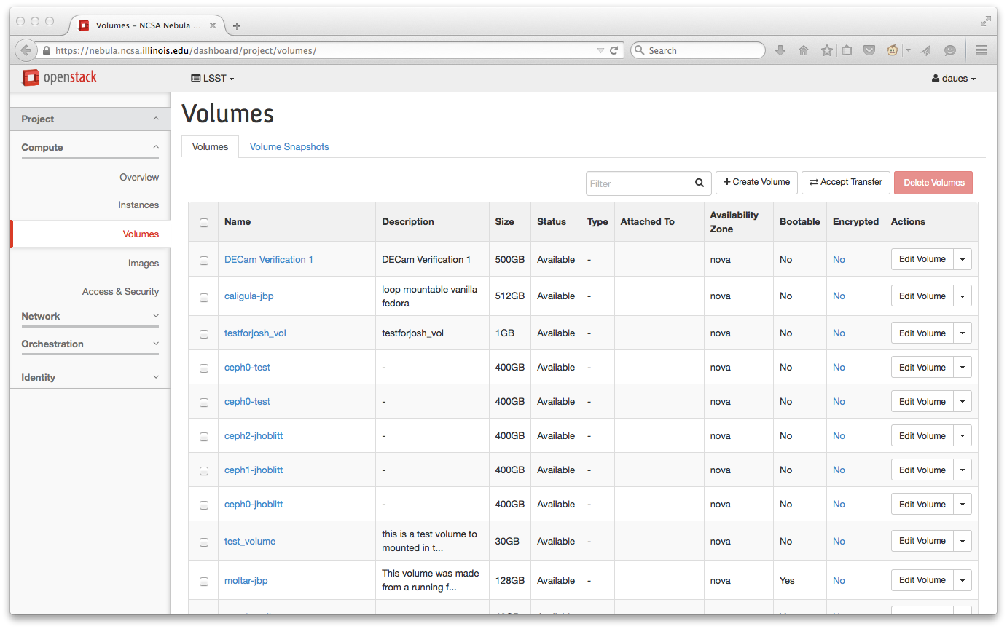
Task: Check the DECam Verification 1 row checkbox
Action: pyautogui.click(x=204, y=260)
